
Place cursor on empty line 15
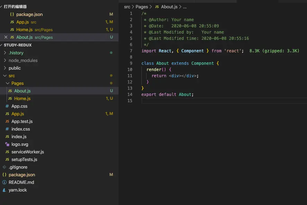(x=224, y=101)
